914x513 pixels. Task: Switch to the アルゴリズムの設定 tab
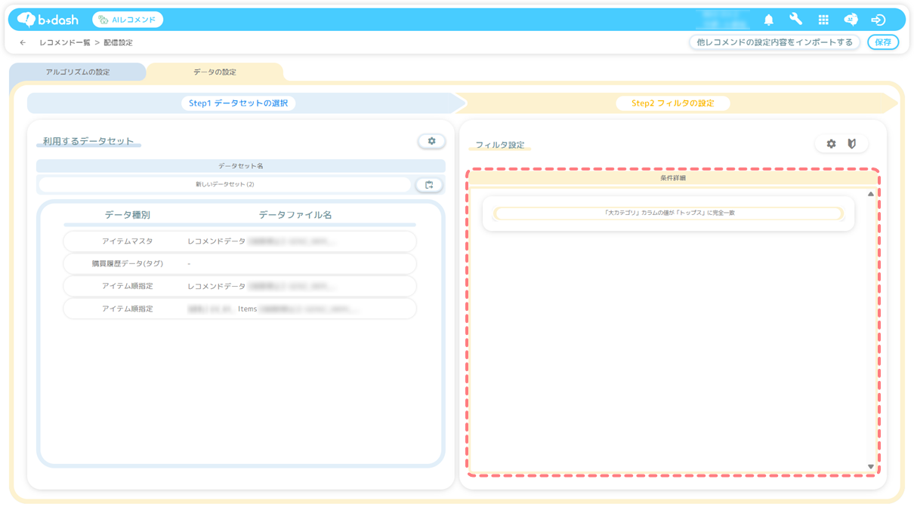click(x=78, y=72)
